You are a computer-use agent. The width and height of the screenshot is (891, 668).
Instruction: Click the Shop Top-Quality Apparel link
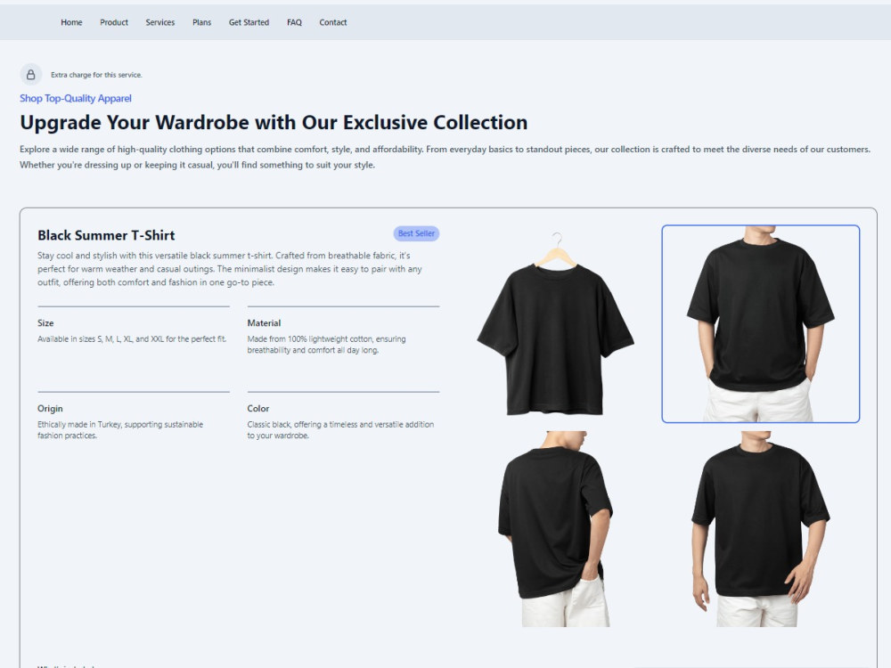(x=76, y=98)
